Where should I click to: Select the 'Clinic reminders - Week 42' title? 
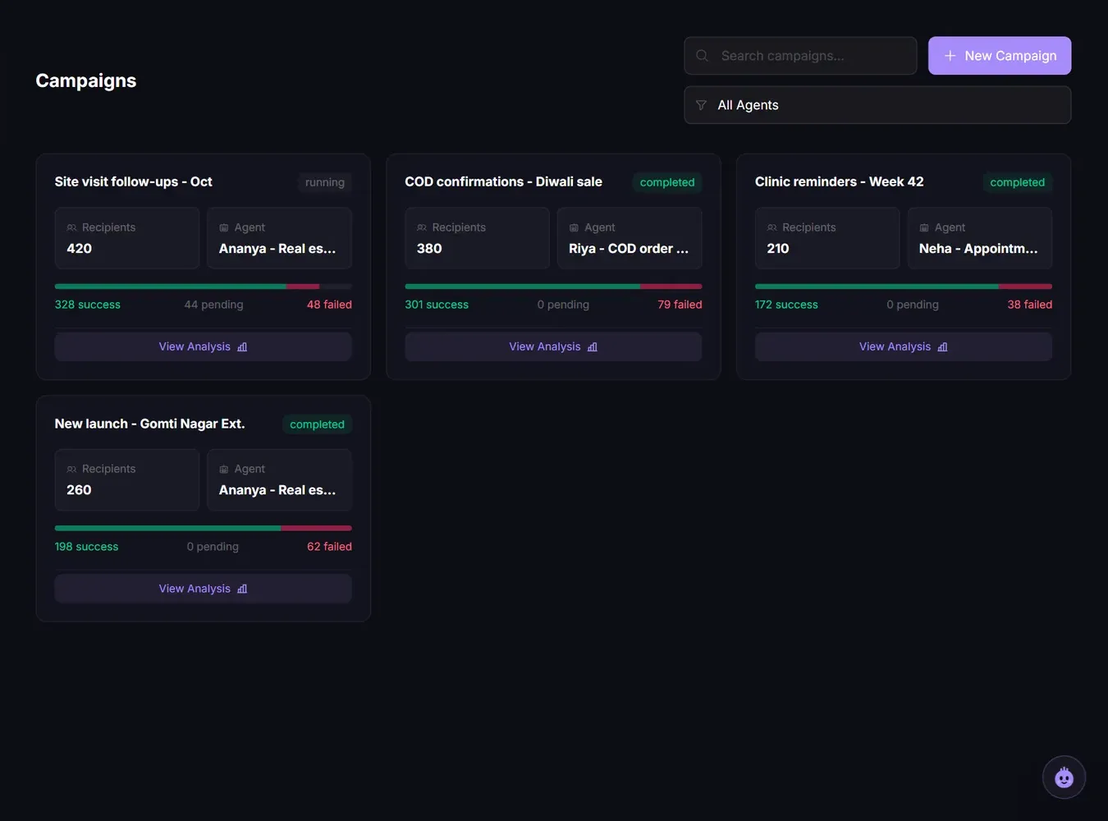[x=839, y=181]
